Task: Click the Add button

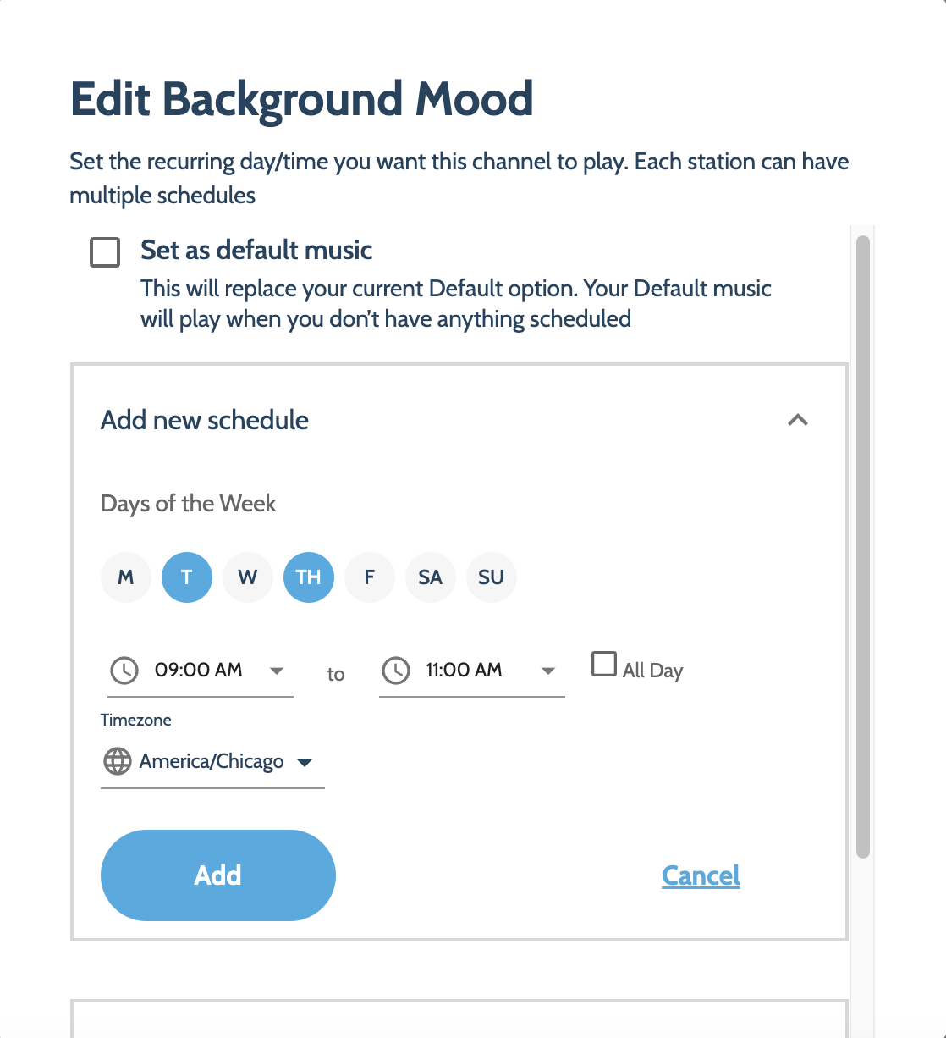Action: coord(218,875)
